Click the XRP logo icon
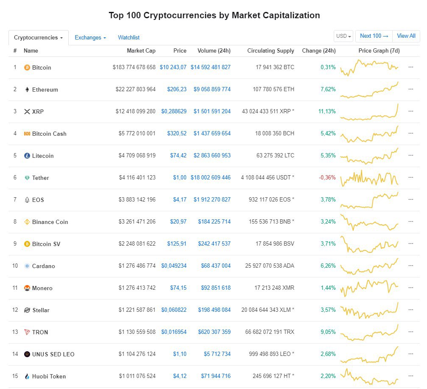Image resolution: width=427 pixels, height=389 pixels. (x=27, y=112)
